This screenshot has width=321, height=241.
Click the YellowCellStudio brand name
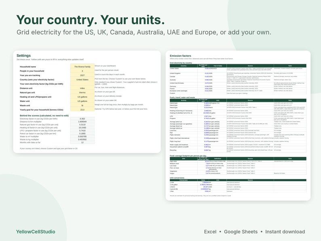click(x=36, y=232)
